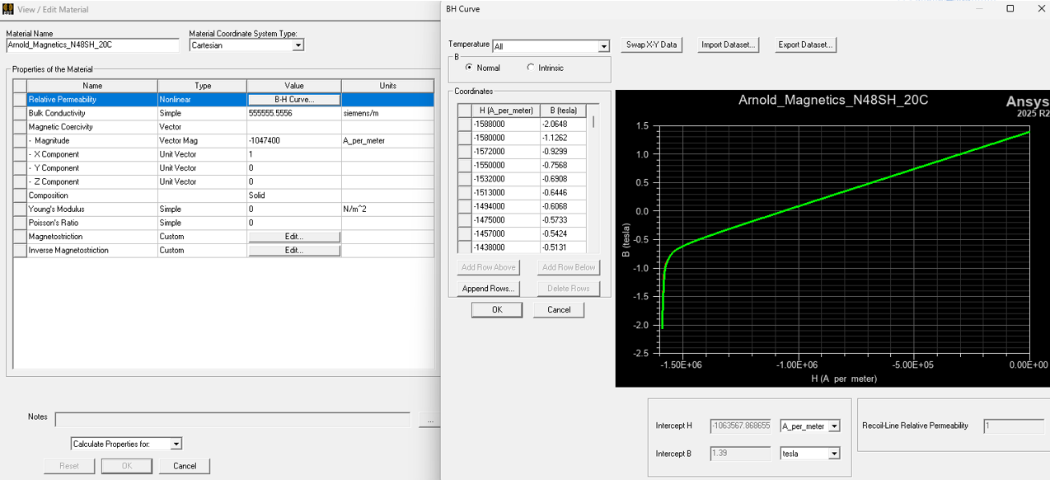This screenshot has height=480, width=1050.
Task: Select the -1.1262 B cell
Action: 564,138
